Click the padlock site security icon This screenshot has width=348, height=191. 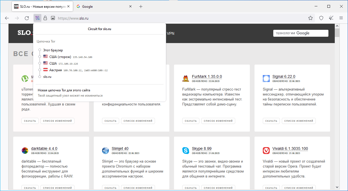(45, 18)
